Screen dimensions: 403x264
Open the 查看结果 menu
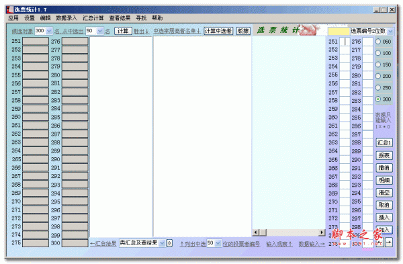pyautogui.click(x=120, y=18)
